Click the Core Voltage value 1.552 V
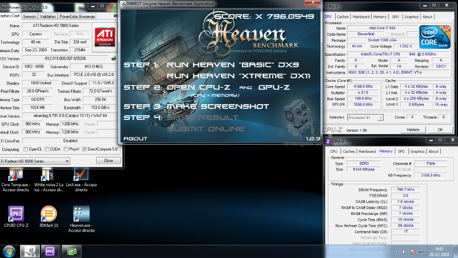Viewport: 458px width, 258px height. pyautogui.click(x=406, y=46)
